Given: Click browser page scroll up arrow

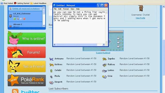Looking at the screenshot, I should click(x=164, y=7).
